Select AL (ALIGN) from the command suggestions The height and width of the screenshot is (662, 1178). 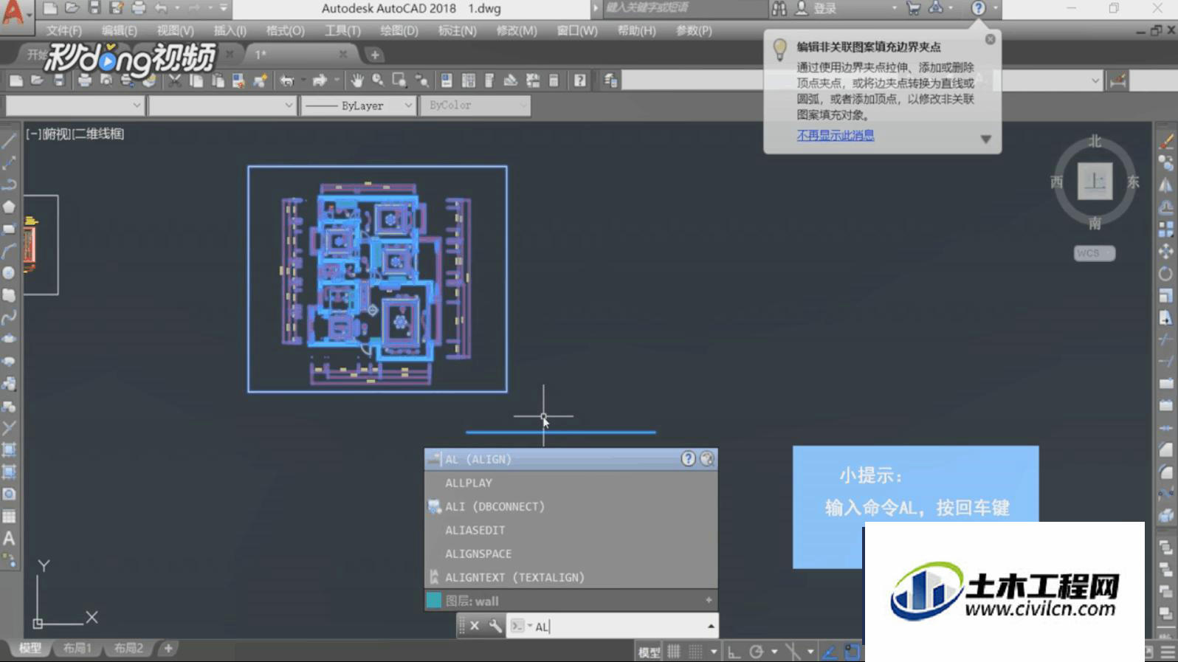tap(571, 459)
